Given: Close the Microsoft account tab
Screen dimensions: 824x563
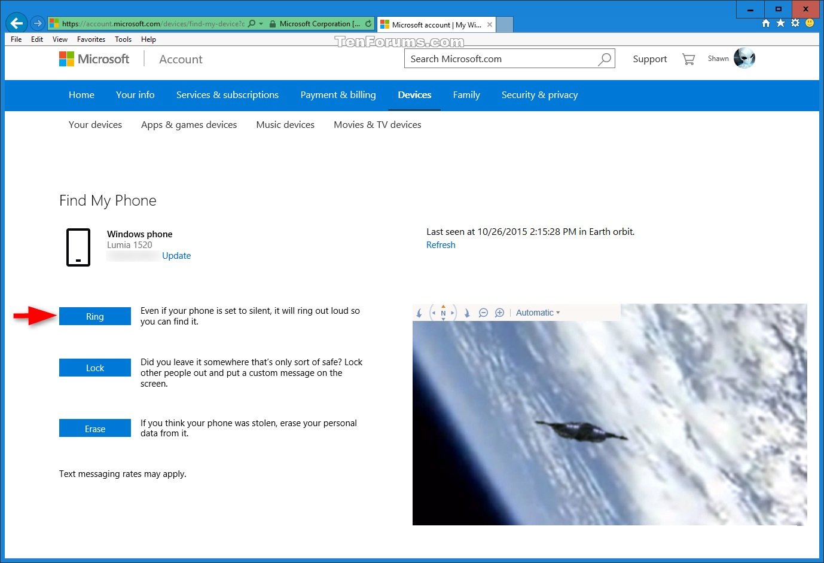Looking at the screenshot, I should click(x=490, y=25).
